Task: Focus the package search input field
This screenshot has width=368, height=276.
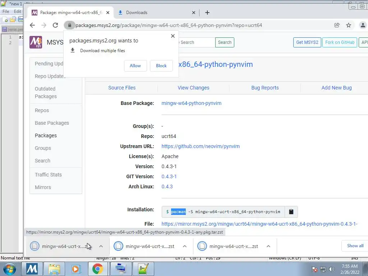Action: click(197, 42)
